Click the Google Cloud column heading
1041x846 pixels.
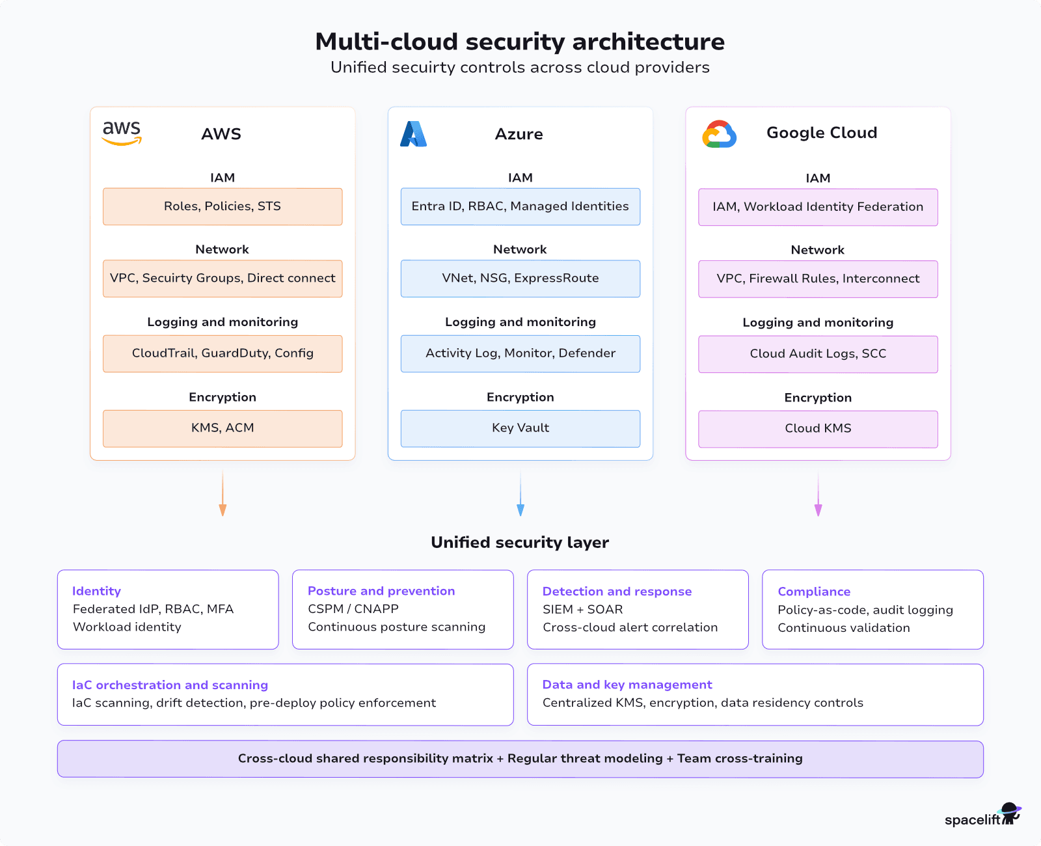point(822,133)
